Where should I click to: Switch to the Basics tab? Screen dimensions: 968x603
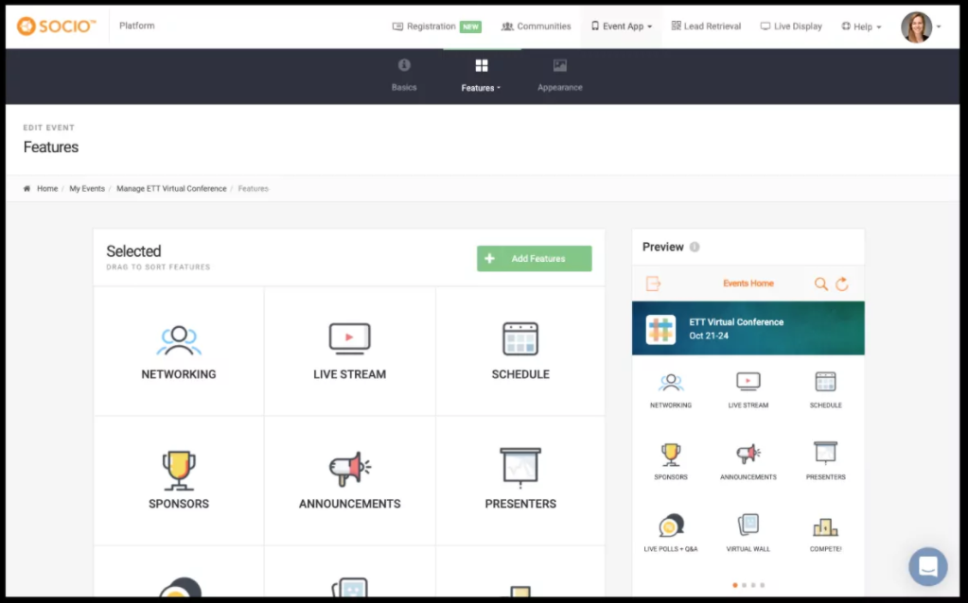404,76
